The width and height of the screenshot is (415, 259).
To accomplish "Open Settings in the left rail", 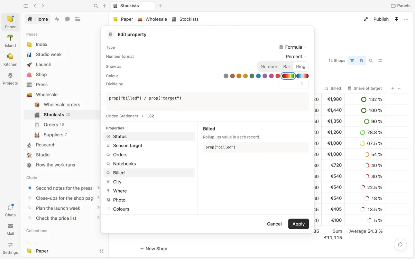I will click(10, 248).
